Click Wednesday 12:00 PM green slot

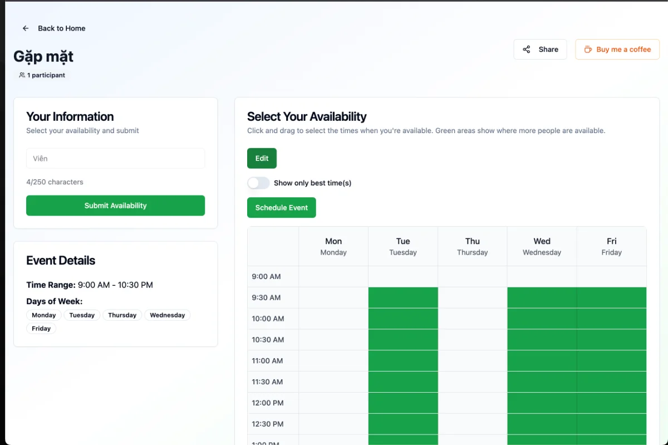tap(542, 403)
